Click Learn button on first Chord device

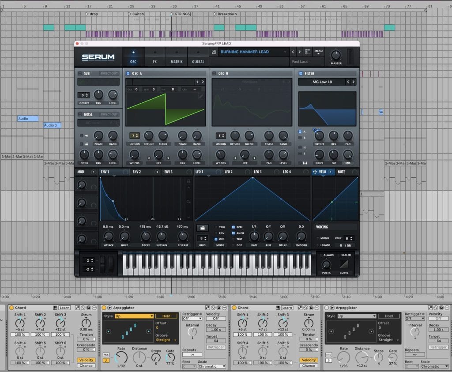coord(64,308)
